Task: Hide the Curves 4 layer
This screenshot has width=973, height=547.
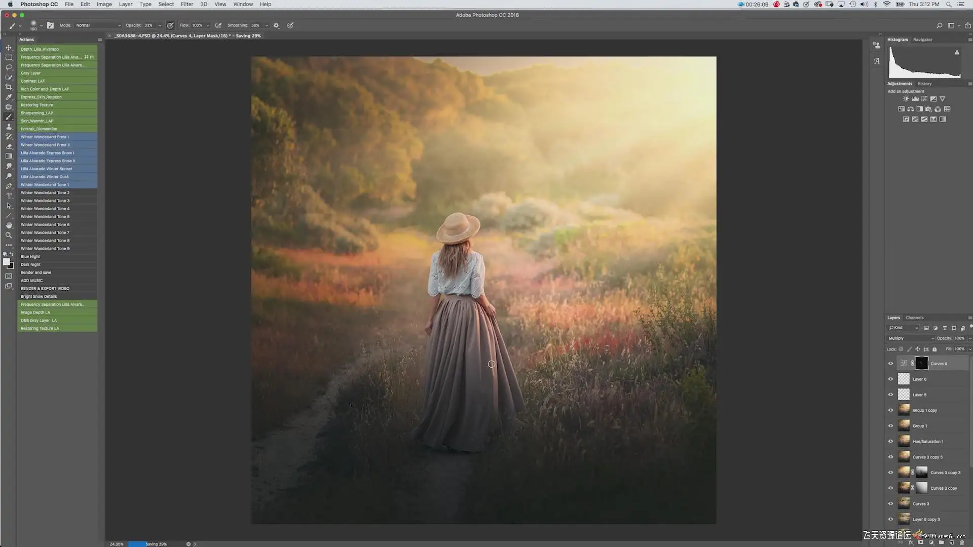Action: pos(890,364)
